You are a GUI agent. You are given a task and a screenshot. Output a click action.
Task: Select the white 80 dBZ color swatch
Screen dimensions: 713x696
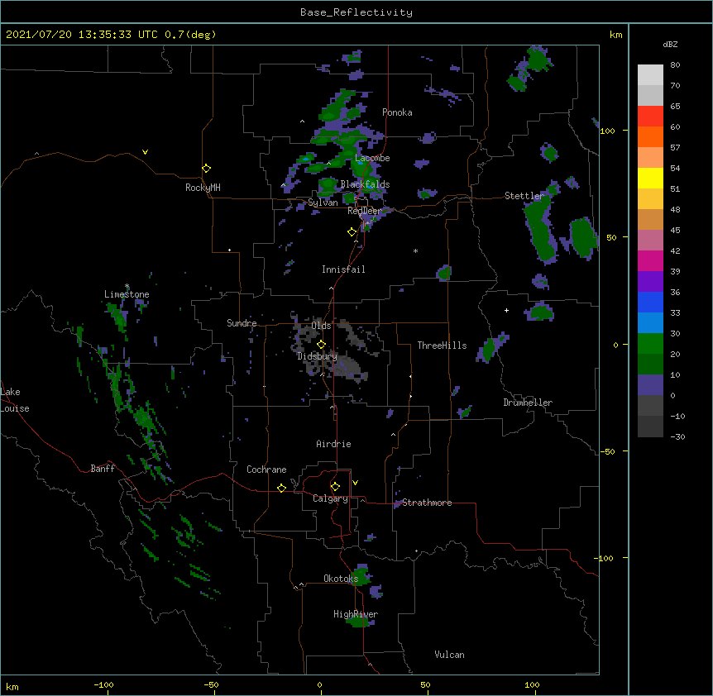tap(650, 74)
